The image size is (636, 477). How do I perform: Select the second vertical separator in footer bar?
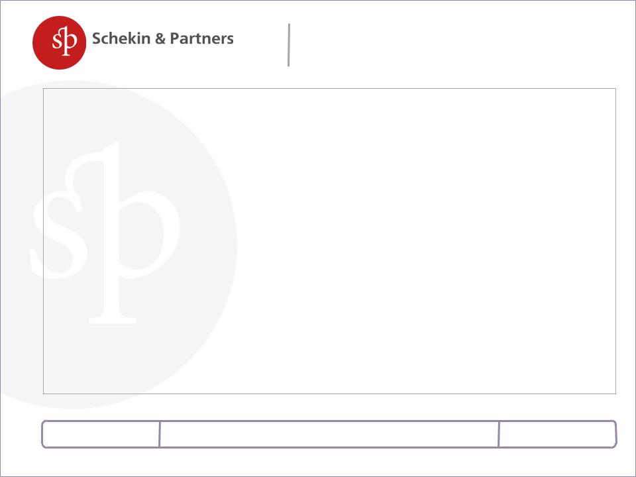click(499, 435)
